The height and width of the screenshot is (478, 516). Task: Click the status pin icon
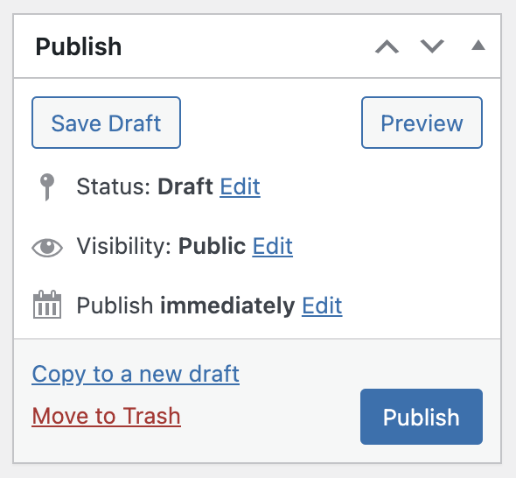pos(47,186)
